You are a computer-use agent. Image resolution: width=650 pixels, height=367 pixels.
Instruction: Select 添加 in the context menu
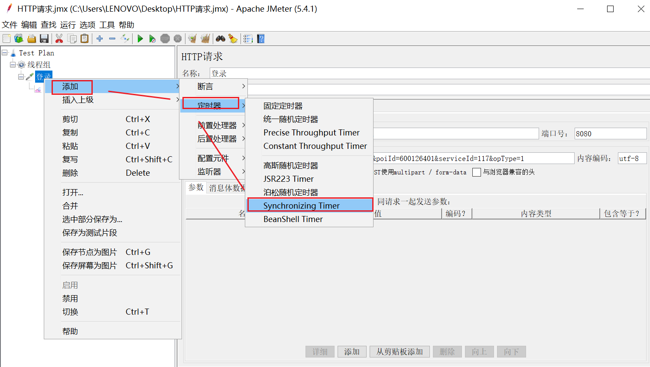click(113, 87)
